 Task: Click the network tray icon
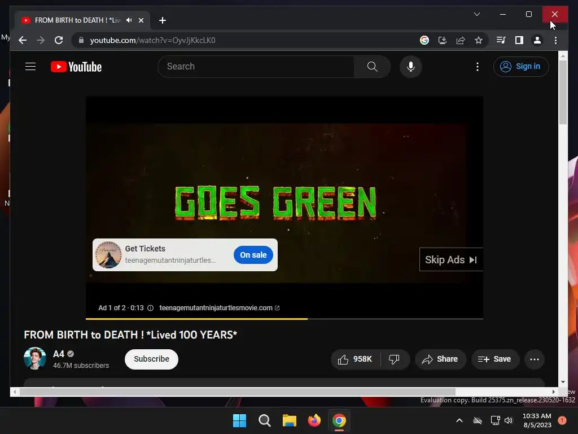[x=495, y=420]
